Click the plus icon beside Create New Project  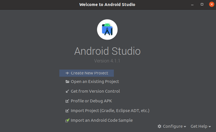[67, 73]
